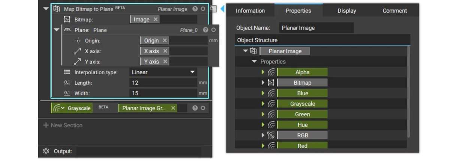
Task: Remove the Image chip from Bitmap input
Action: tap(156, 20)
